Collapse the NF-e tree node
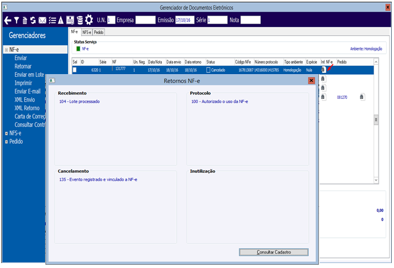Image resolution: width=394 pixels, height=268 pixels. 7,50
